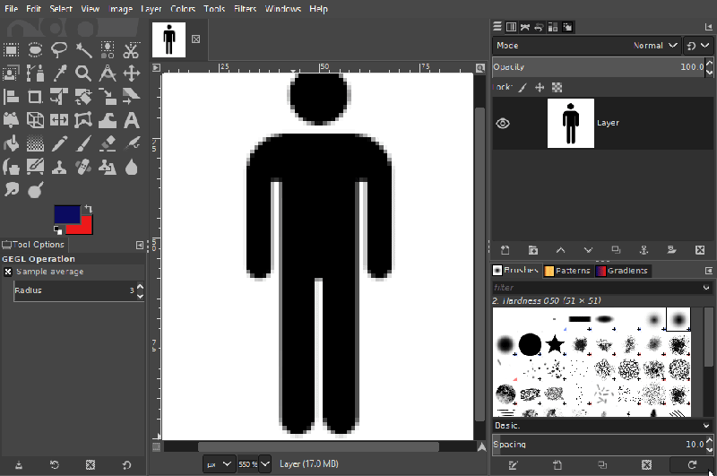
Task: Select the Warp Transform tool
Action: point(108,120)
